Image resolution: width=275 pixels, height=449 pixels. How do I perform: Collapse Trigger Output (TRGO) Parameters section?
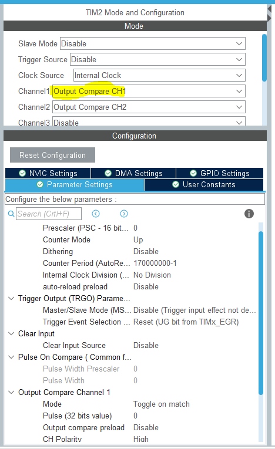point(11,298)
